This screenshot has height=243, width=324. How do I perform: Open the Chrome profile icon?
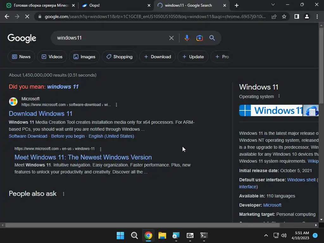(307, 16)
